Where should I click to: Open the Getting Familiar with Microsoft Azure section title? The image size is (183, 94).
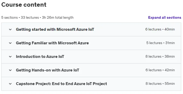point(52,43)
